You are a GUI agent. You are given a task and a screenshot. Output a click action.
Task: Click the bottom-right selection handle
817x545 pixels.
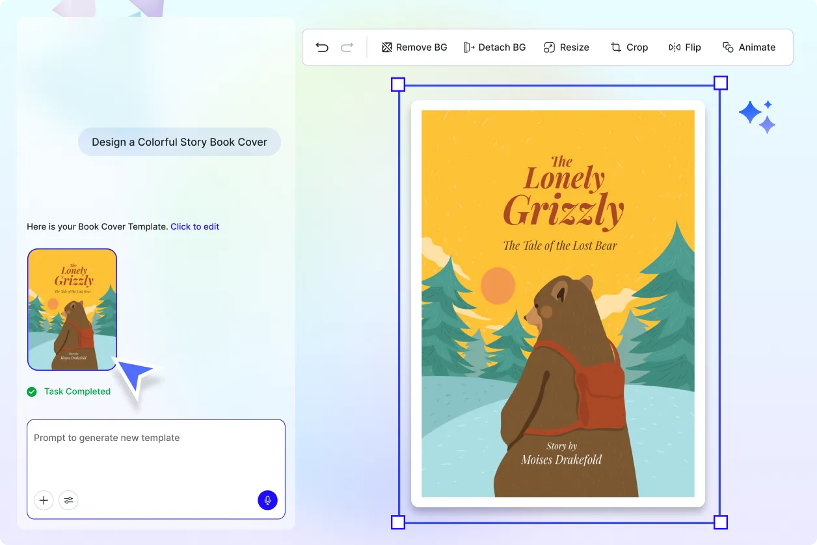pyautogui.click(x=721, y=522)
